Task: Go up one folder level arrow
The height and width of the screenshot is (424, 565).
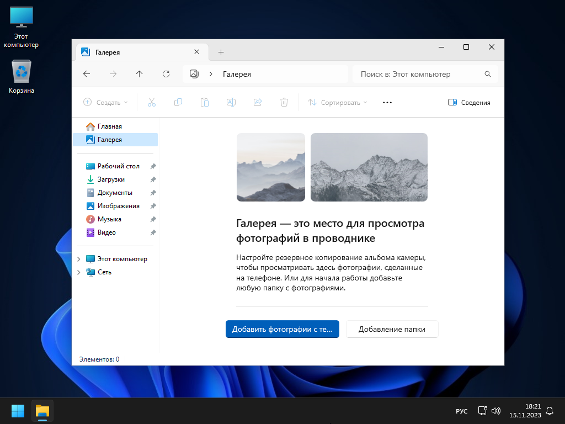Action: coord(140,74)
